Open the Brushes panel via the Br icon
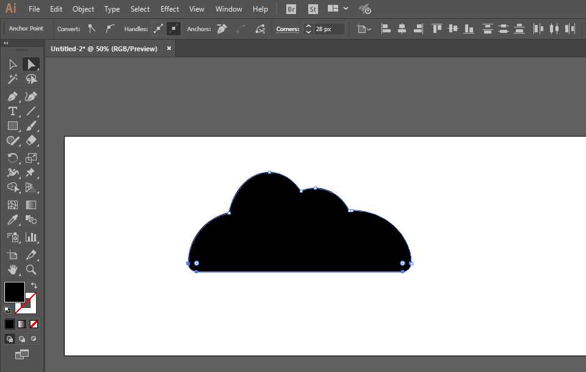 coord(291,9)
